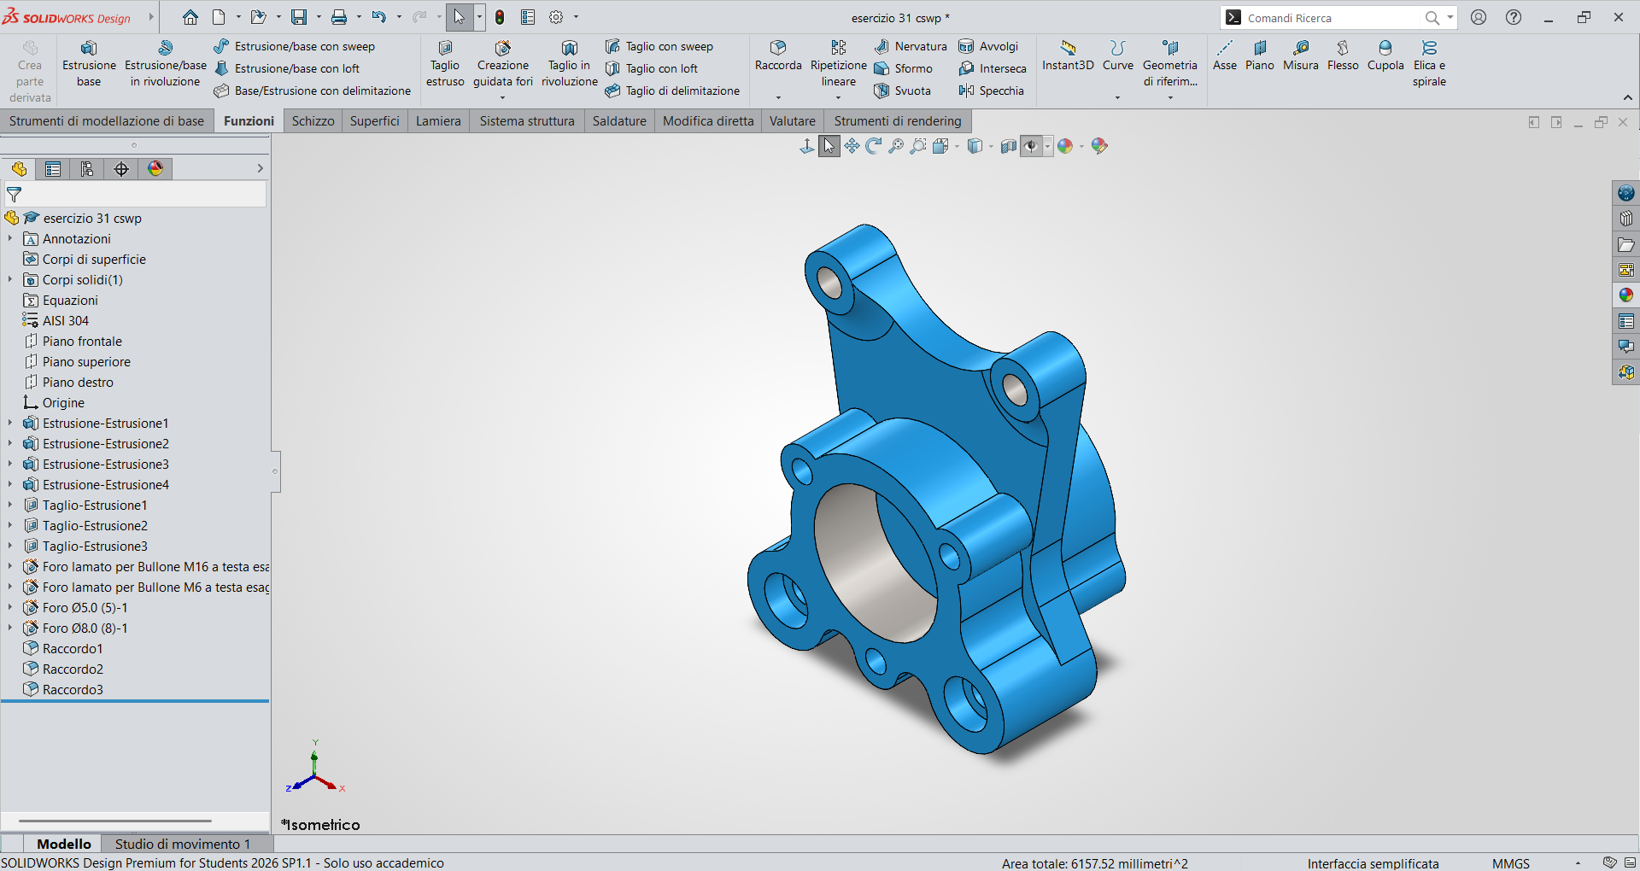Viewport: 1640px width, 871px height.
Task: Click the user account button
Action: pyautogui.click(x=1479, y=17)
